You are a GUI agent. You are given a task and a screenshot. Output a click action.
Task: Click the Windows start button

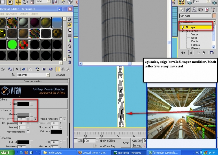[7, 152]
